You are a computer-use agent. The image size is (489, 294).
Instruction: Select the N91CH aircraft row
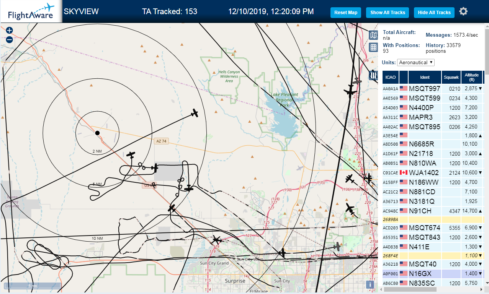[x=433, y=211]
